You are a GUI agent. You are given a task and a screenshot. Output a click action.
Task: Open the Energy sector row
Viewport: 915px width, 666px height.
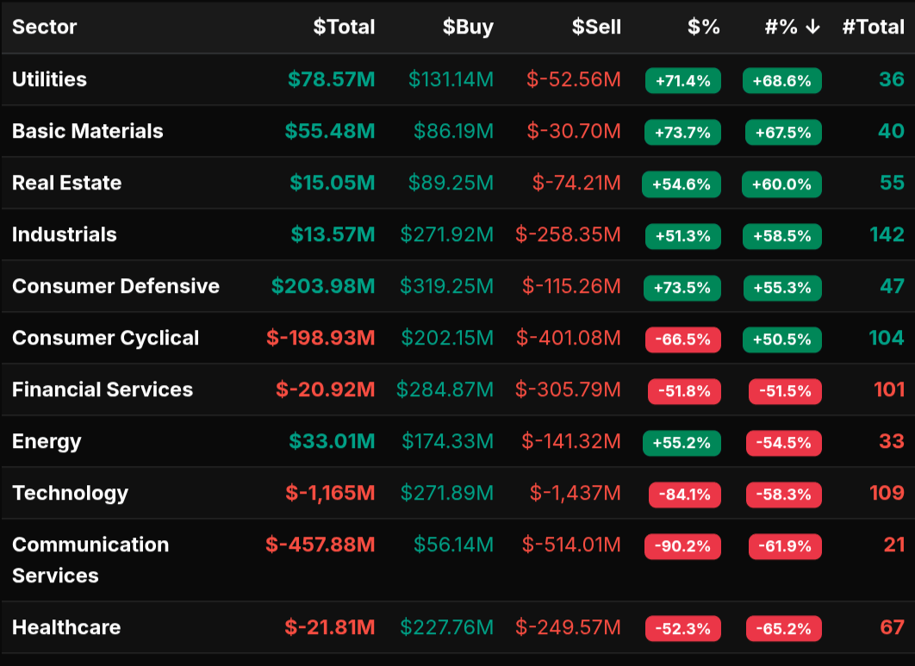point(47,441)
